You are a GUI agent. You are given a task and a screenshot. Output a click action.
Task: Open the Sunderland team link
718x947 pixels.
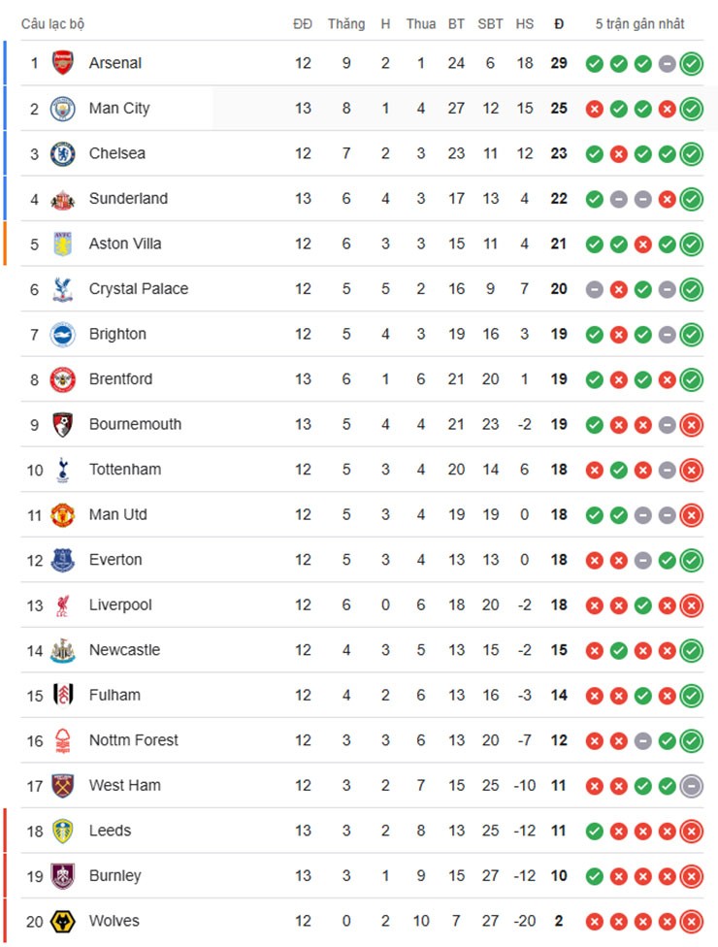(128, 199)
